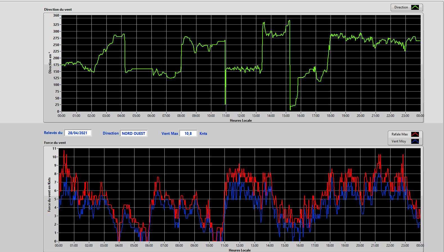Click the 18:00 tick on direction chart
This screenshot has width=444, height=252.
(331, 115)
